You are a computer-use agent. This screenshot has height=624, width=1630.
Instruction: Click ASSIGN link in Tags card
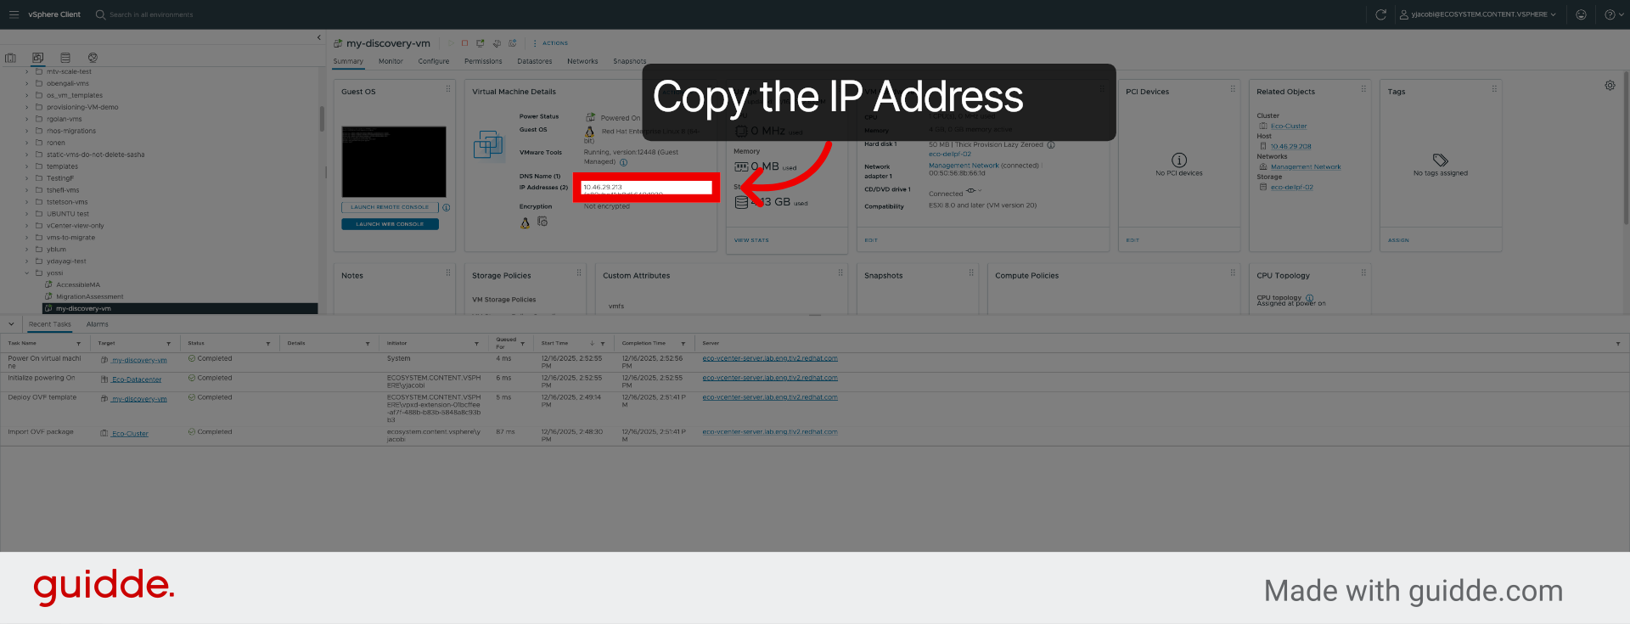coord(1398,240)
